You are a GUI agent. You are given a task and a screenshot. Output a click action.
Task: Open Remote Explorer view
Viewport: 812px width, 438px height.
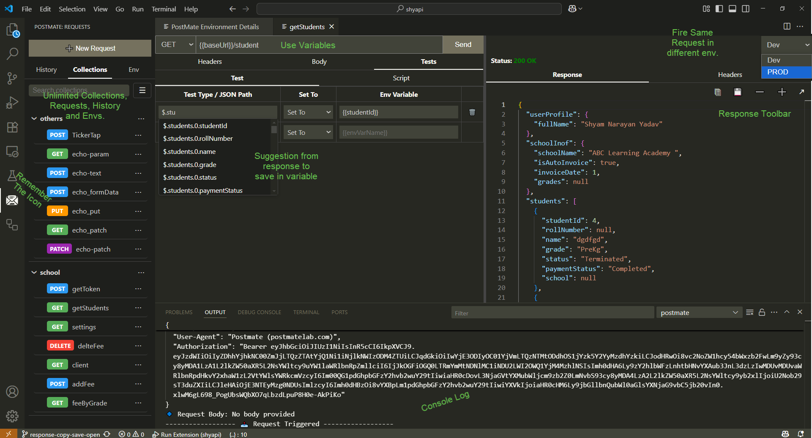coord(12,151)
